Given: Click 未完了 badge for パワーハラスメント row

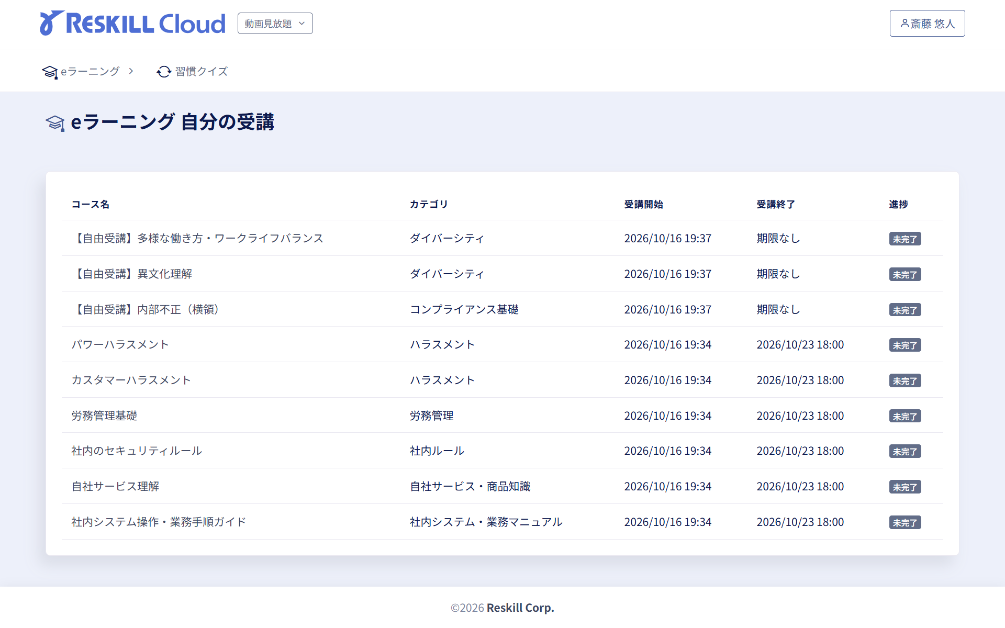Looking at the screenshot, I should point(905,345).
